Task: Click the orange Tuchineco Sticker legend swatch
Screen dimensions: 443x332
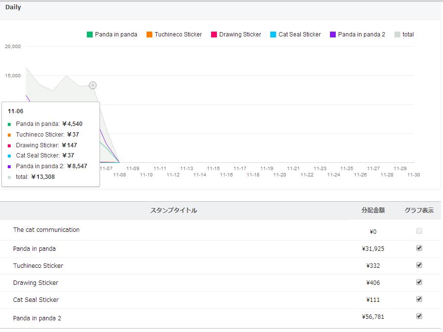Action: point(149,35)
